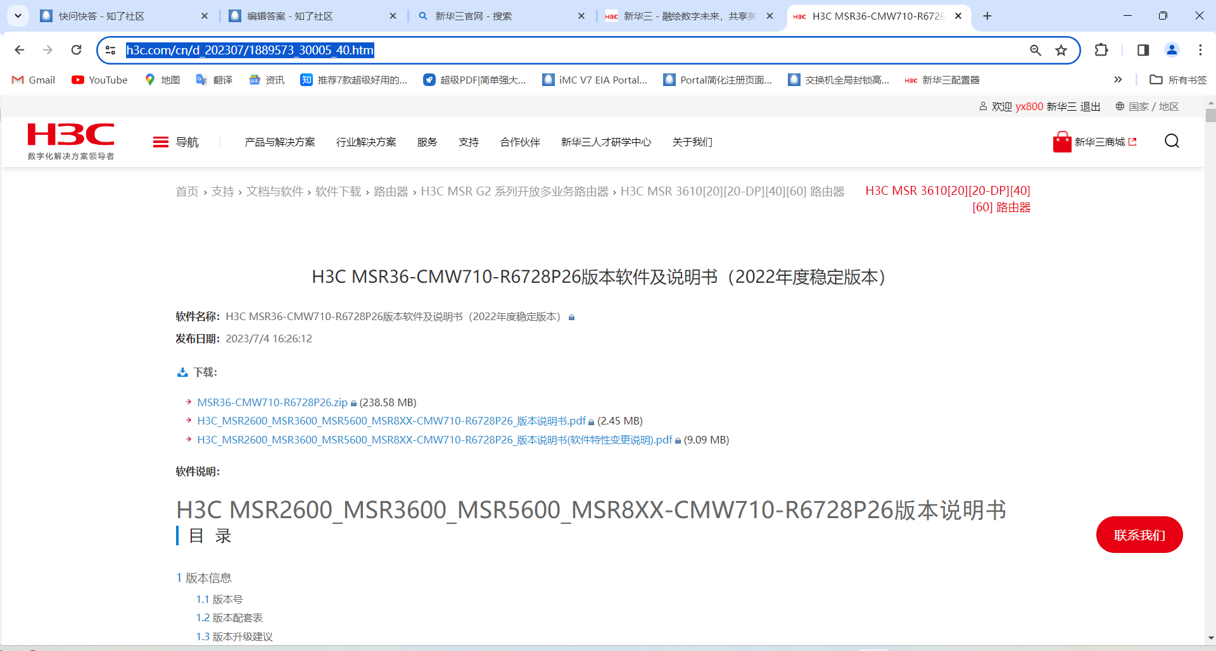This screenshot has height=651, width=1216.
Task: Reload the current page
Action: coord(76,50)
